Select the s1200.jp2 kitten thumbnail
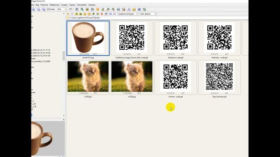Viewport: 280px width, 157px height. pyautogui.click(x=88, y=77)
